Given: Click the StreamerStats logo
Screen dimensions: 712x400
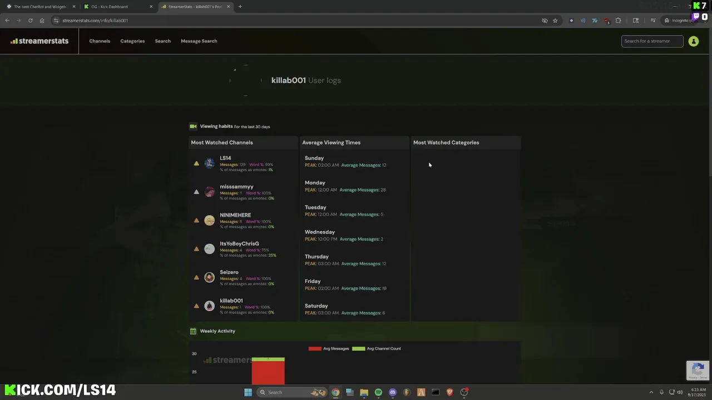Looking at the screenshot, I should coord(39,41).
